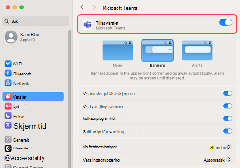Click the Tillat varsler label text

pyautogui.click(x=107, y=23)
